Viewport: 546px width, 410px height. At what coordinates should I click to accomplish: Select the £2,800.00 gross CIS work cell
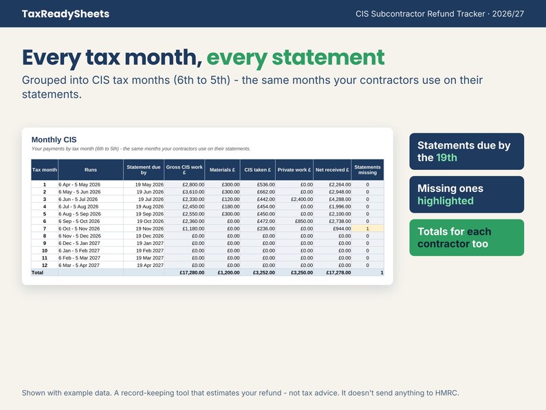(184, 184)
